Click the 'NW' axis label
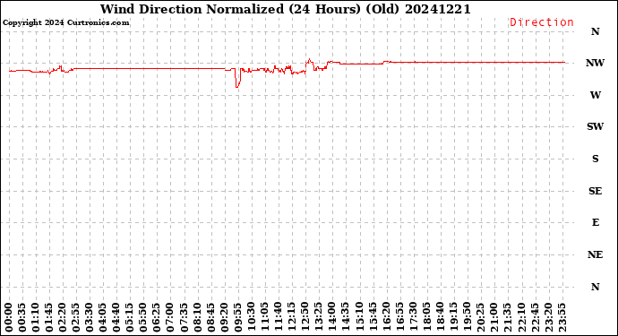 click(x=595, y=63)
